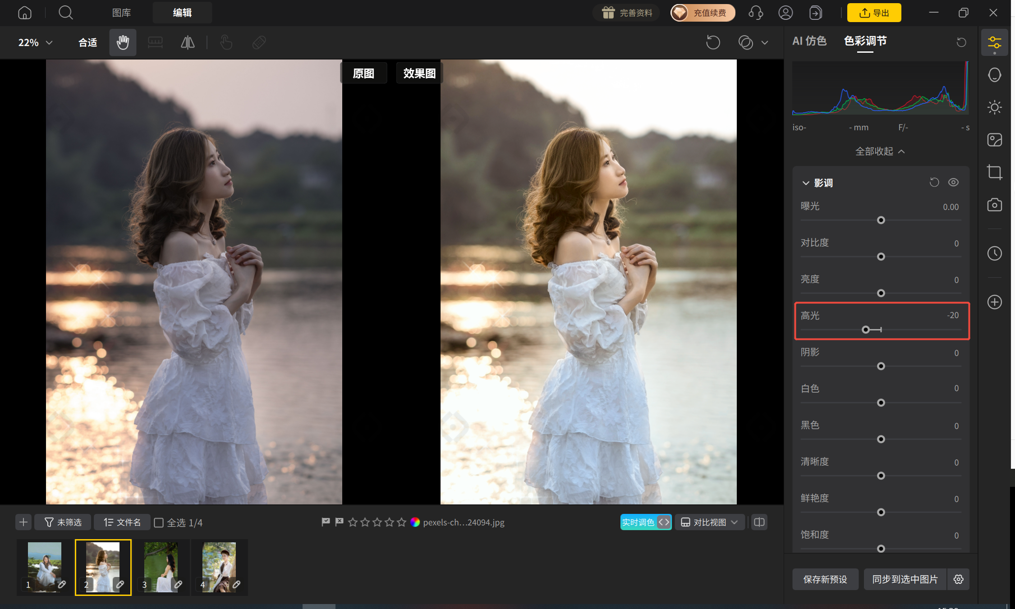Toggle the 实时调色 switch
1015x609 pixels.
pyautogui.click(x=646, y=522)
